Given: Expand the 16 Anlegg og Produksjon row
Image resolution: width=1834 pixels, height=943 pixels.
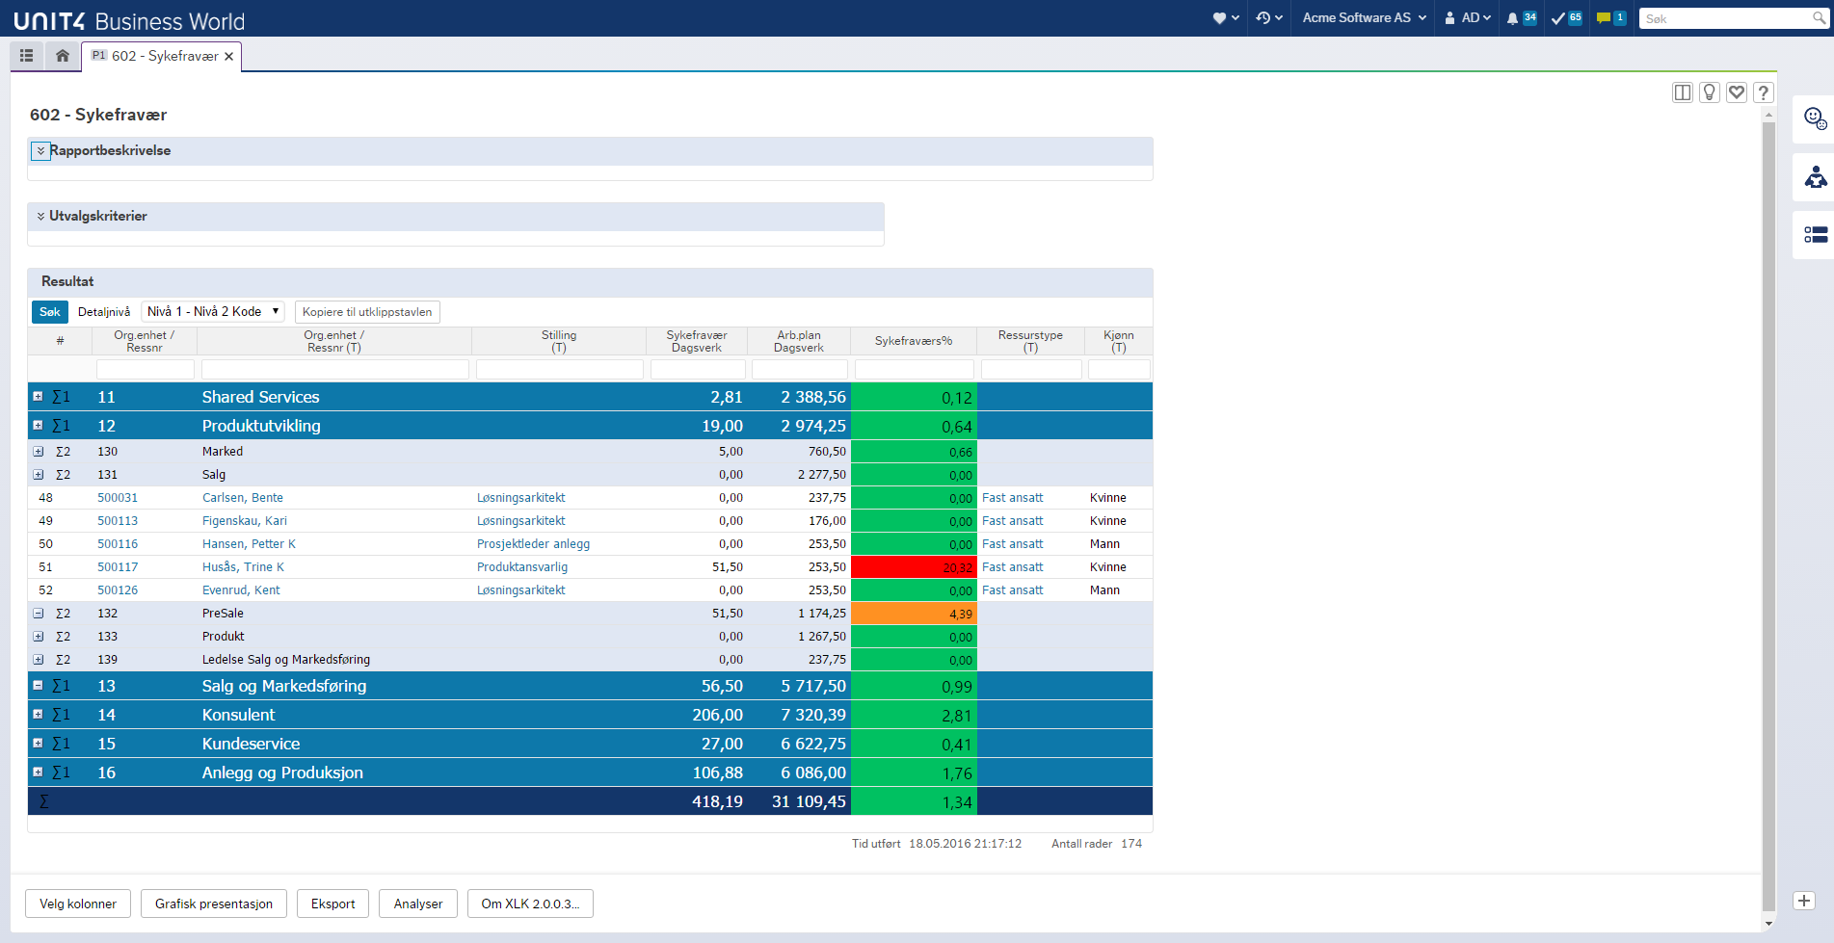Looking at the screenshot, I should [x=38, y=772].
